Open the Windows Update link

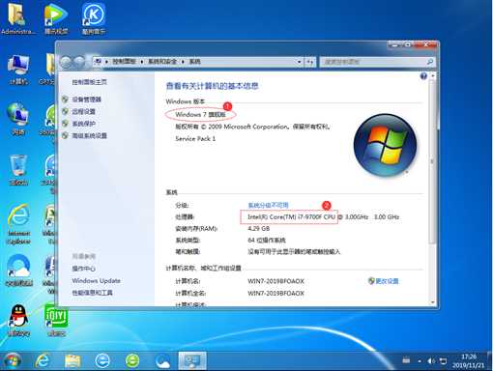(x=96, y=280)
